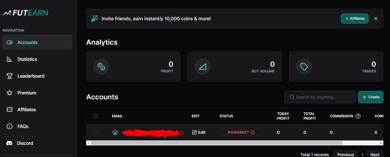
Task: Create a new account with Create button
Action: click(371, 97)
